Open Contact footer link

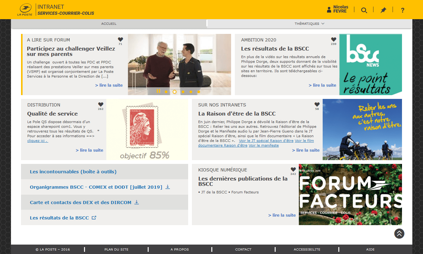243,249
